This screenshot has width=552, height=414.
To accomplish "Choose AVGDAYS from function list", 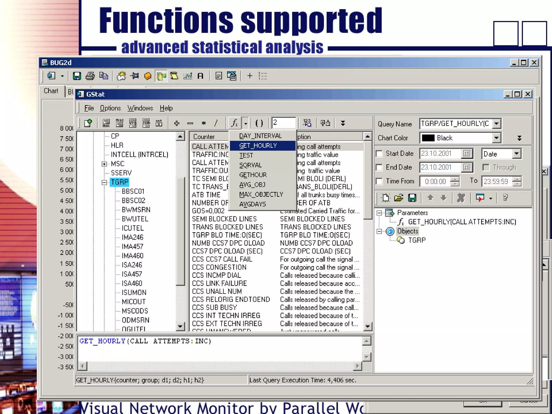I will [263, 204].
